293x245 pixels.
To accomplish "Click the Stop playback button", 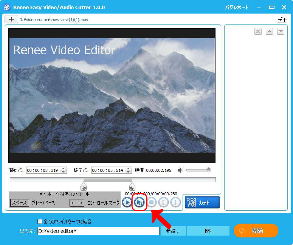I will [x=152, y=202].
